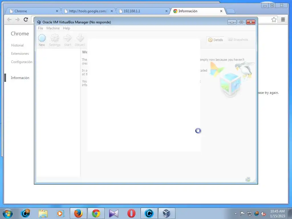The height and width of the screenshot is (219, 292).
Task: Open the Windows Start menu
Action: point(8,213)
